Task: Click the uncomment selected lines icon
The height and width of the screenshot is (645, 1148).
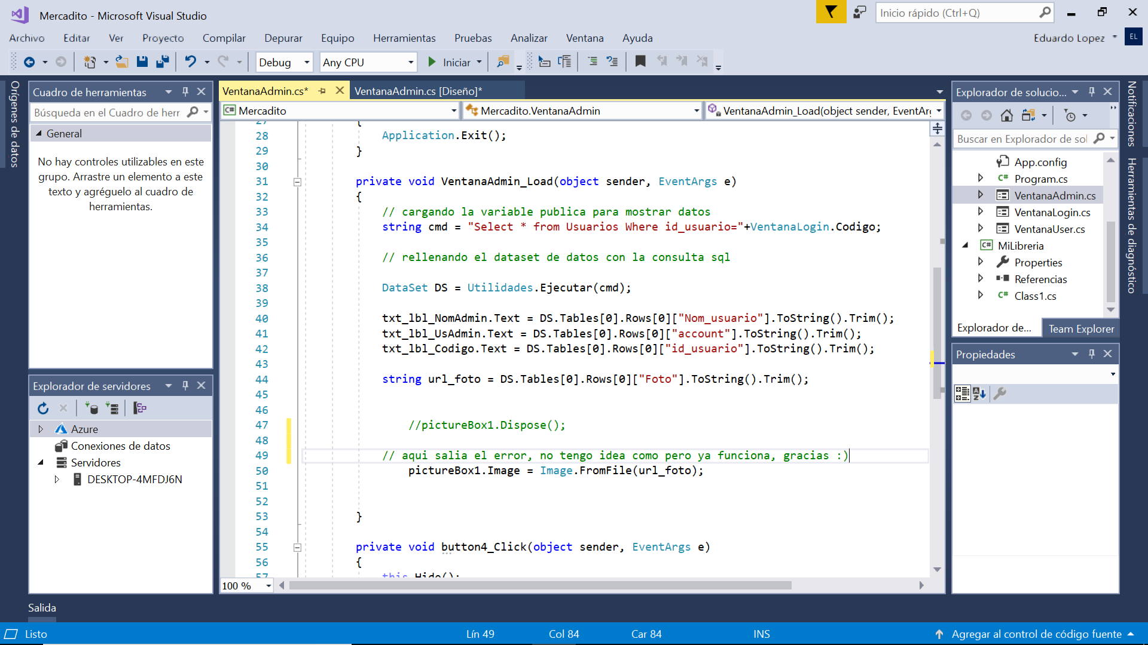Action: (612, 62)
